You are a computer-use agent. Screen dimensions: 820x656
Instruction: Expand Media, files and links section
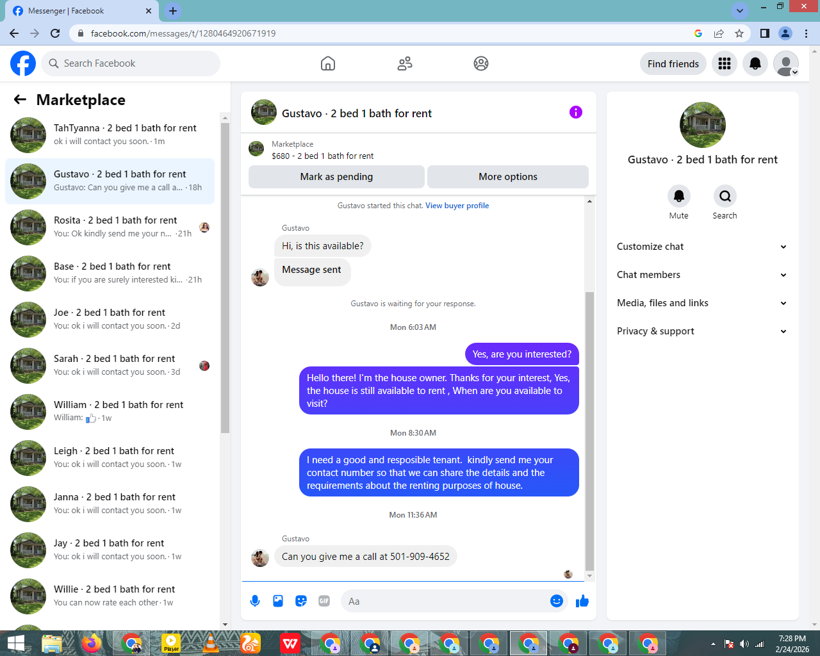[x=702, y=303]
